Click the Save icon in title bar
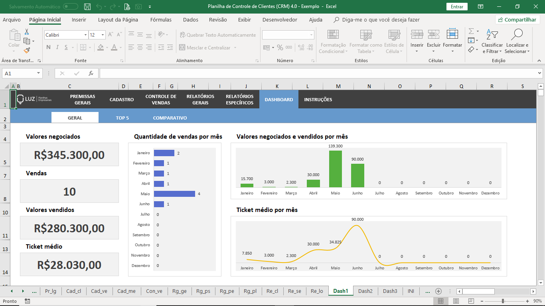This screenshot has width=545, height=306. click(87, 6)
